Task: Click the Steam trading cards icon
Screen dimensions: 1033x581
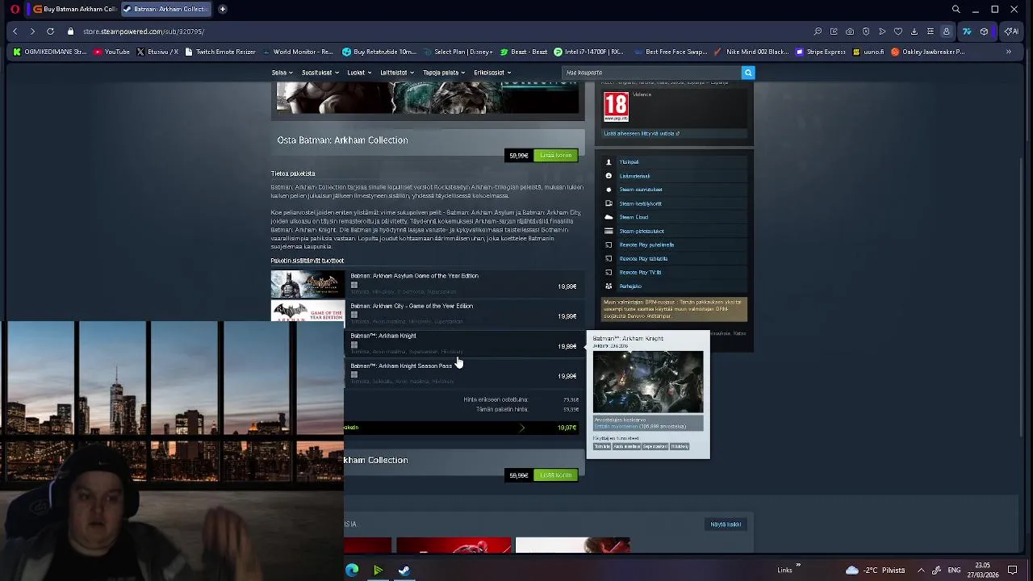Action: [609, 203]
